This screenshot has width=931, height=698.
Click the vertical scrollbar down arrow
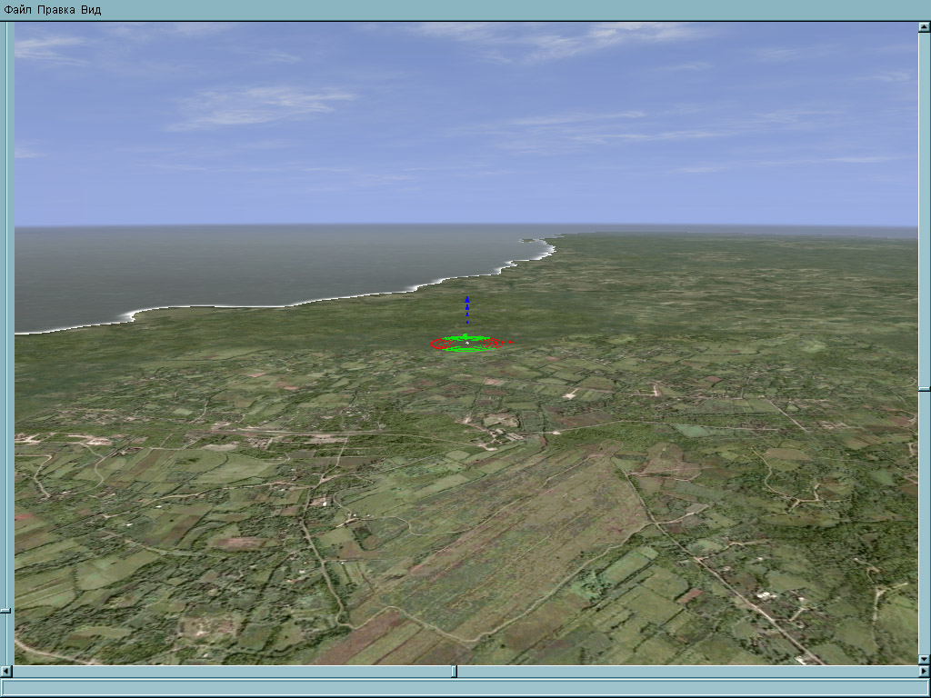click(x=924, y=660)
